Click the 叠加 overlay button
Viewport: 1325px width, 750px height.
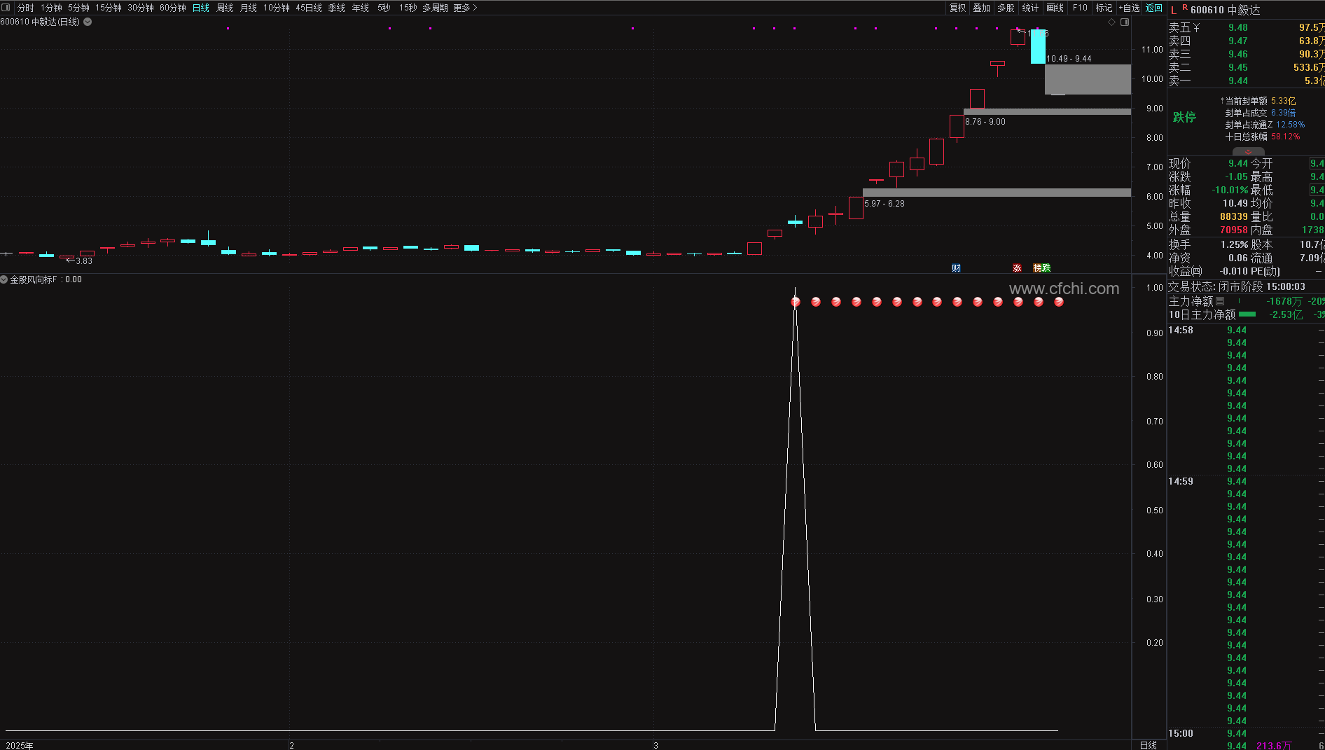coord(982,8)
